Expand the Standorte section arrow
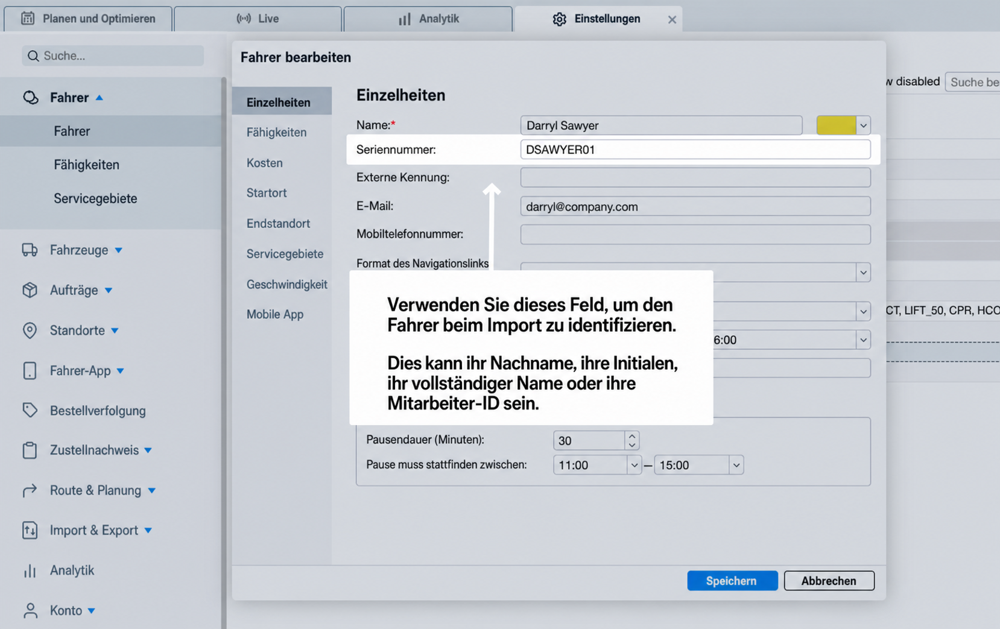1000x629 pixels. click(x=115, y=330)
